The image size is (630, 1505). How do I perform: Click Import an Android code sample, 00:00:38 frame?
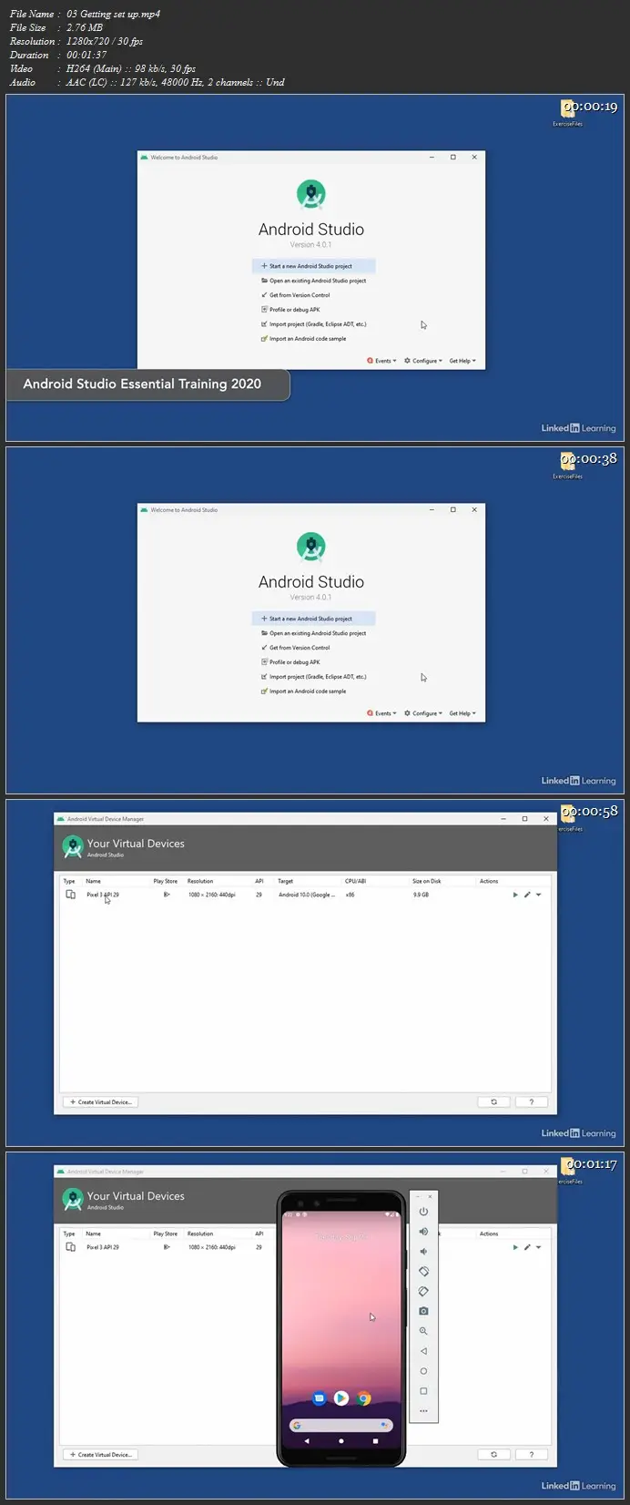tap(304, 691)
